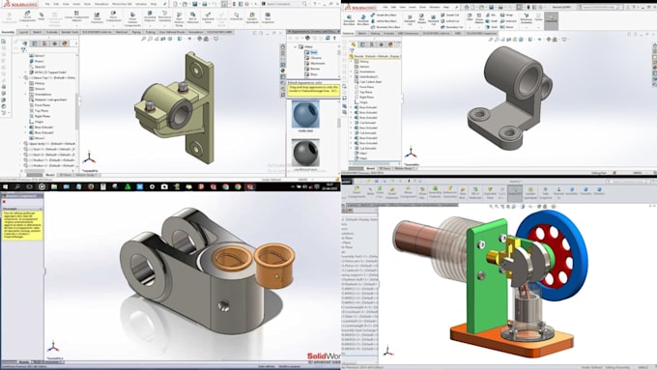The image size is (657, 370).
Task: Select Front Plane in bearing assembly tree
Action: click(x=42, y=105)
